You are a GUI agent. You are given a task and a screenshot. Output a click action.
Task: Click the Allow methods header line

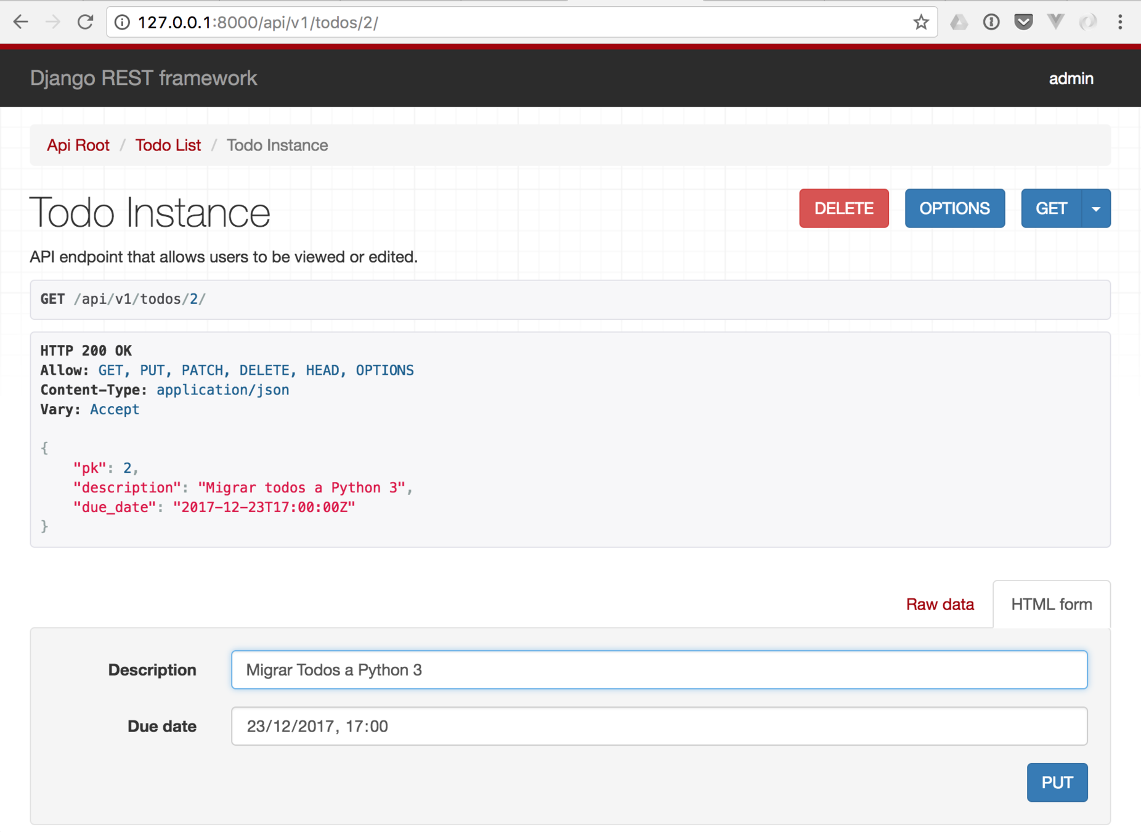click(227, 370)
